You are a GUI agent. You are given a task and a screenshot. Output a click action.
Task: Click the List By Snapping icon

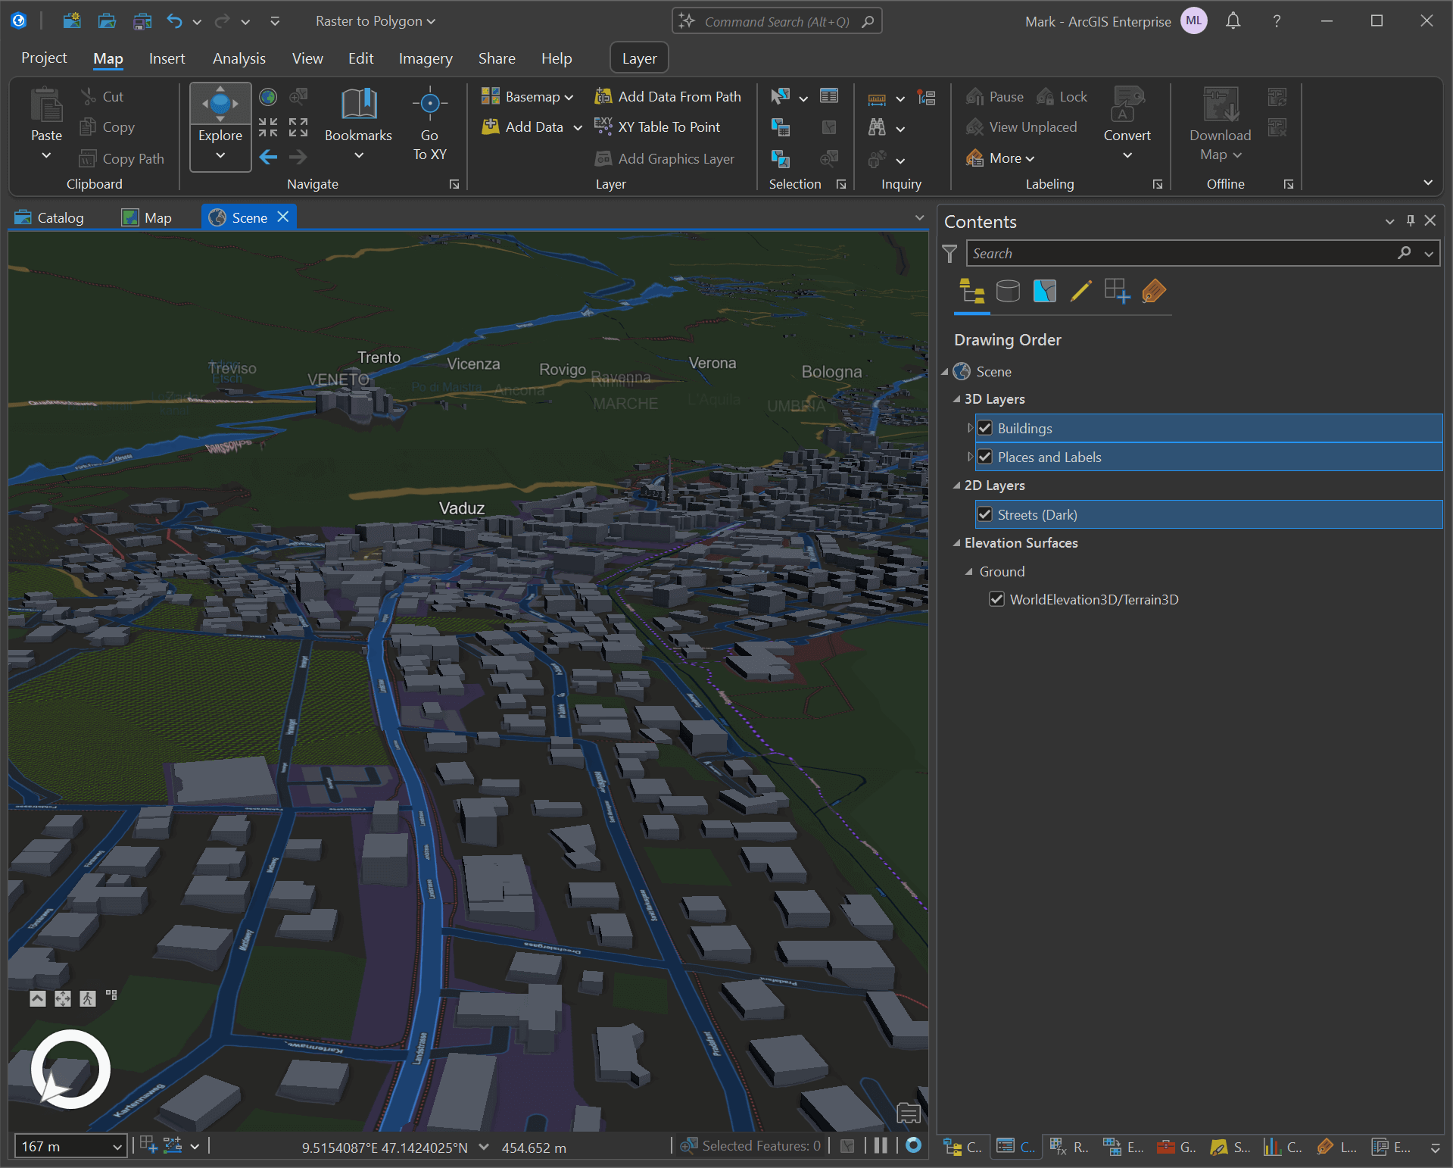pyautogui.click(x=1117, y=292)
